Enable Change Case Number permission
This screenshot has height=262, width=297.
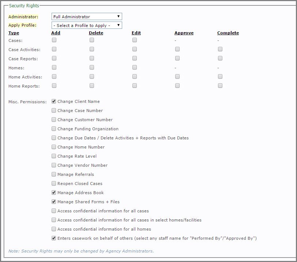tap(54, 111)
